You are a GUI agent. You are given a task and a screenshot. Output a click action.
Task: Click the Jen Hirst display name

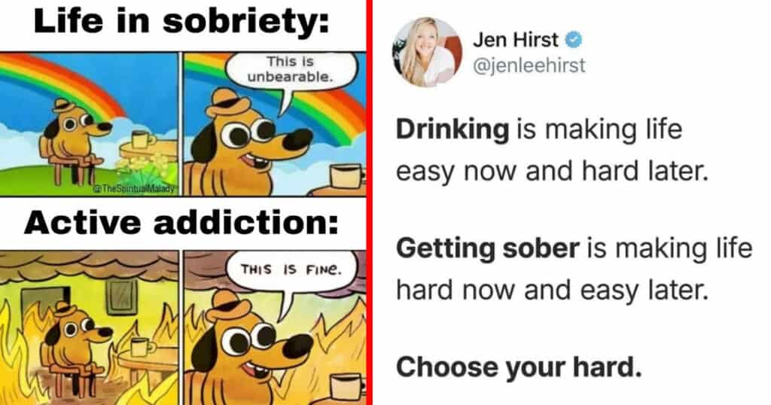(x=516, y=40)
